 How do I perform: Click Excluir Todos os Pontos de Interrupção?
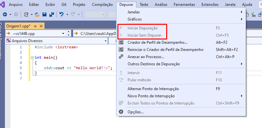coord(181,103)
